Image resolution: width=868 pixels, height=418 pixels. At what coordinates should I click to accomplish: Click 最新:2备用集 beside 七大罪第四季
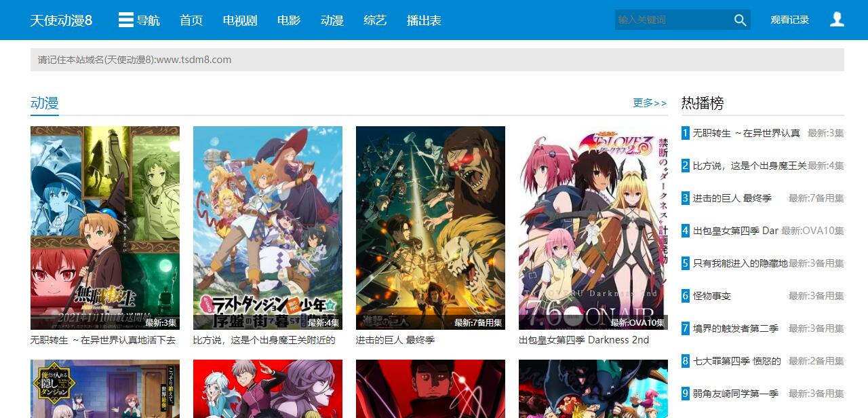tap(816, 361)
